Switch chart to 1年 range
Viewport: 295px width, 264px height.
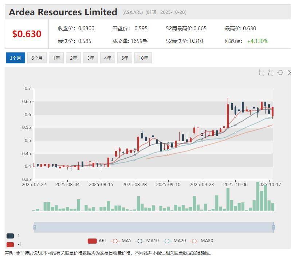[56, 58]
